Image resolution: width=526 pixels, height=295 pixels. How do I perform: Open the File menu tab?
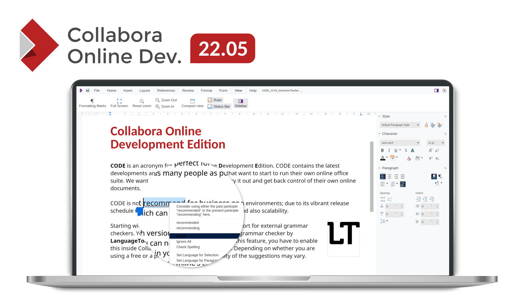97,90
